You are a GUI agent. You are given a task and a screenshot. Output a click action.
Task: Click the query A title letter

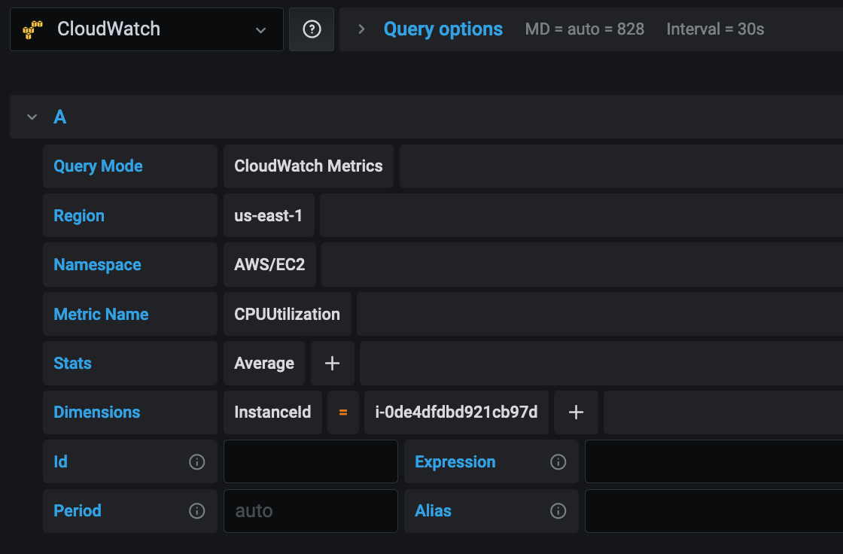pyautogui.click(x=59, y=117)
